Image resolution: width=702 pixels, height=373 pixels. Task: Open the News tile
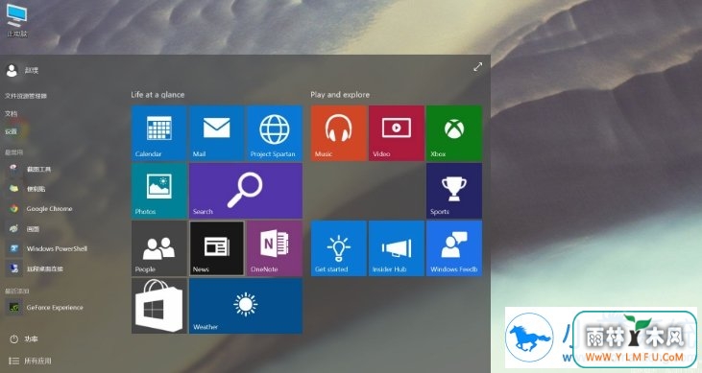point(217,248)
